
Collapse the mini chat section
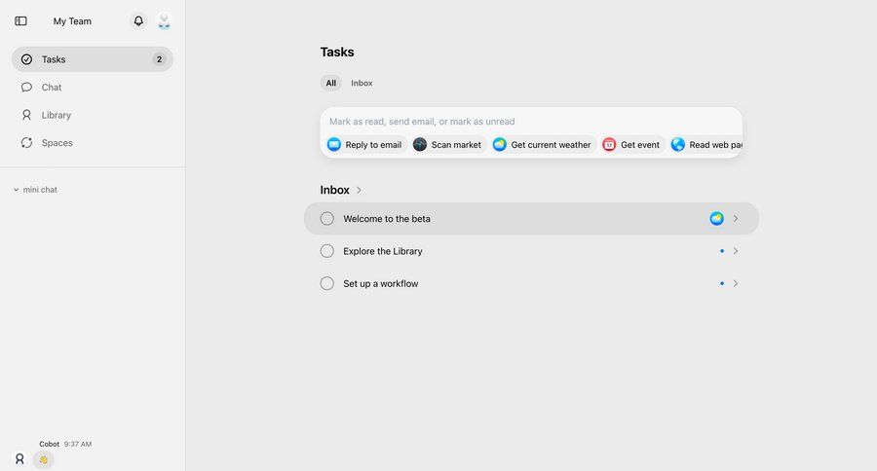(x=17, y=190)
